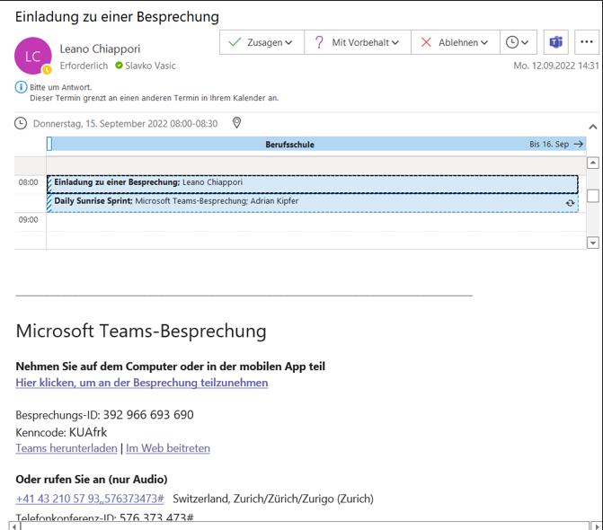This screenshot has width=603, height=530.
Task: Click the +41 43 210 57 93 dial-in number
Action: 90,499
